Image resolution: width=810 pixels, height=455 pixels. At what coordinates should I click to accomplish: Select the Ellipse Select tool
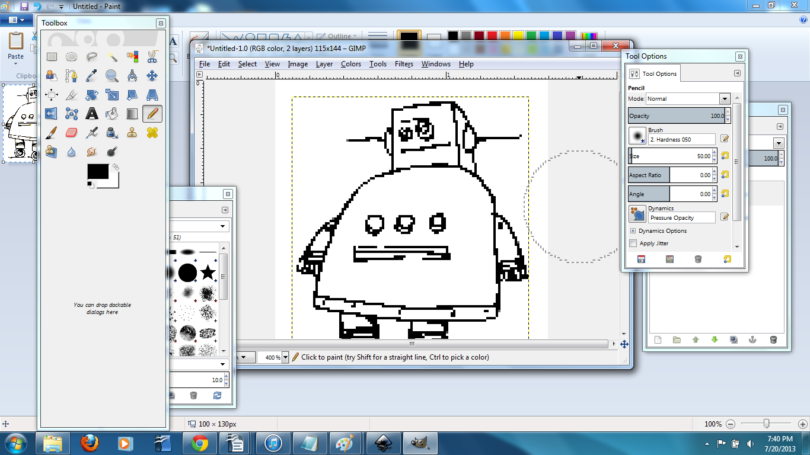click(x=71, y=57)
